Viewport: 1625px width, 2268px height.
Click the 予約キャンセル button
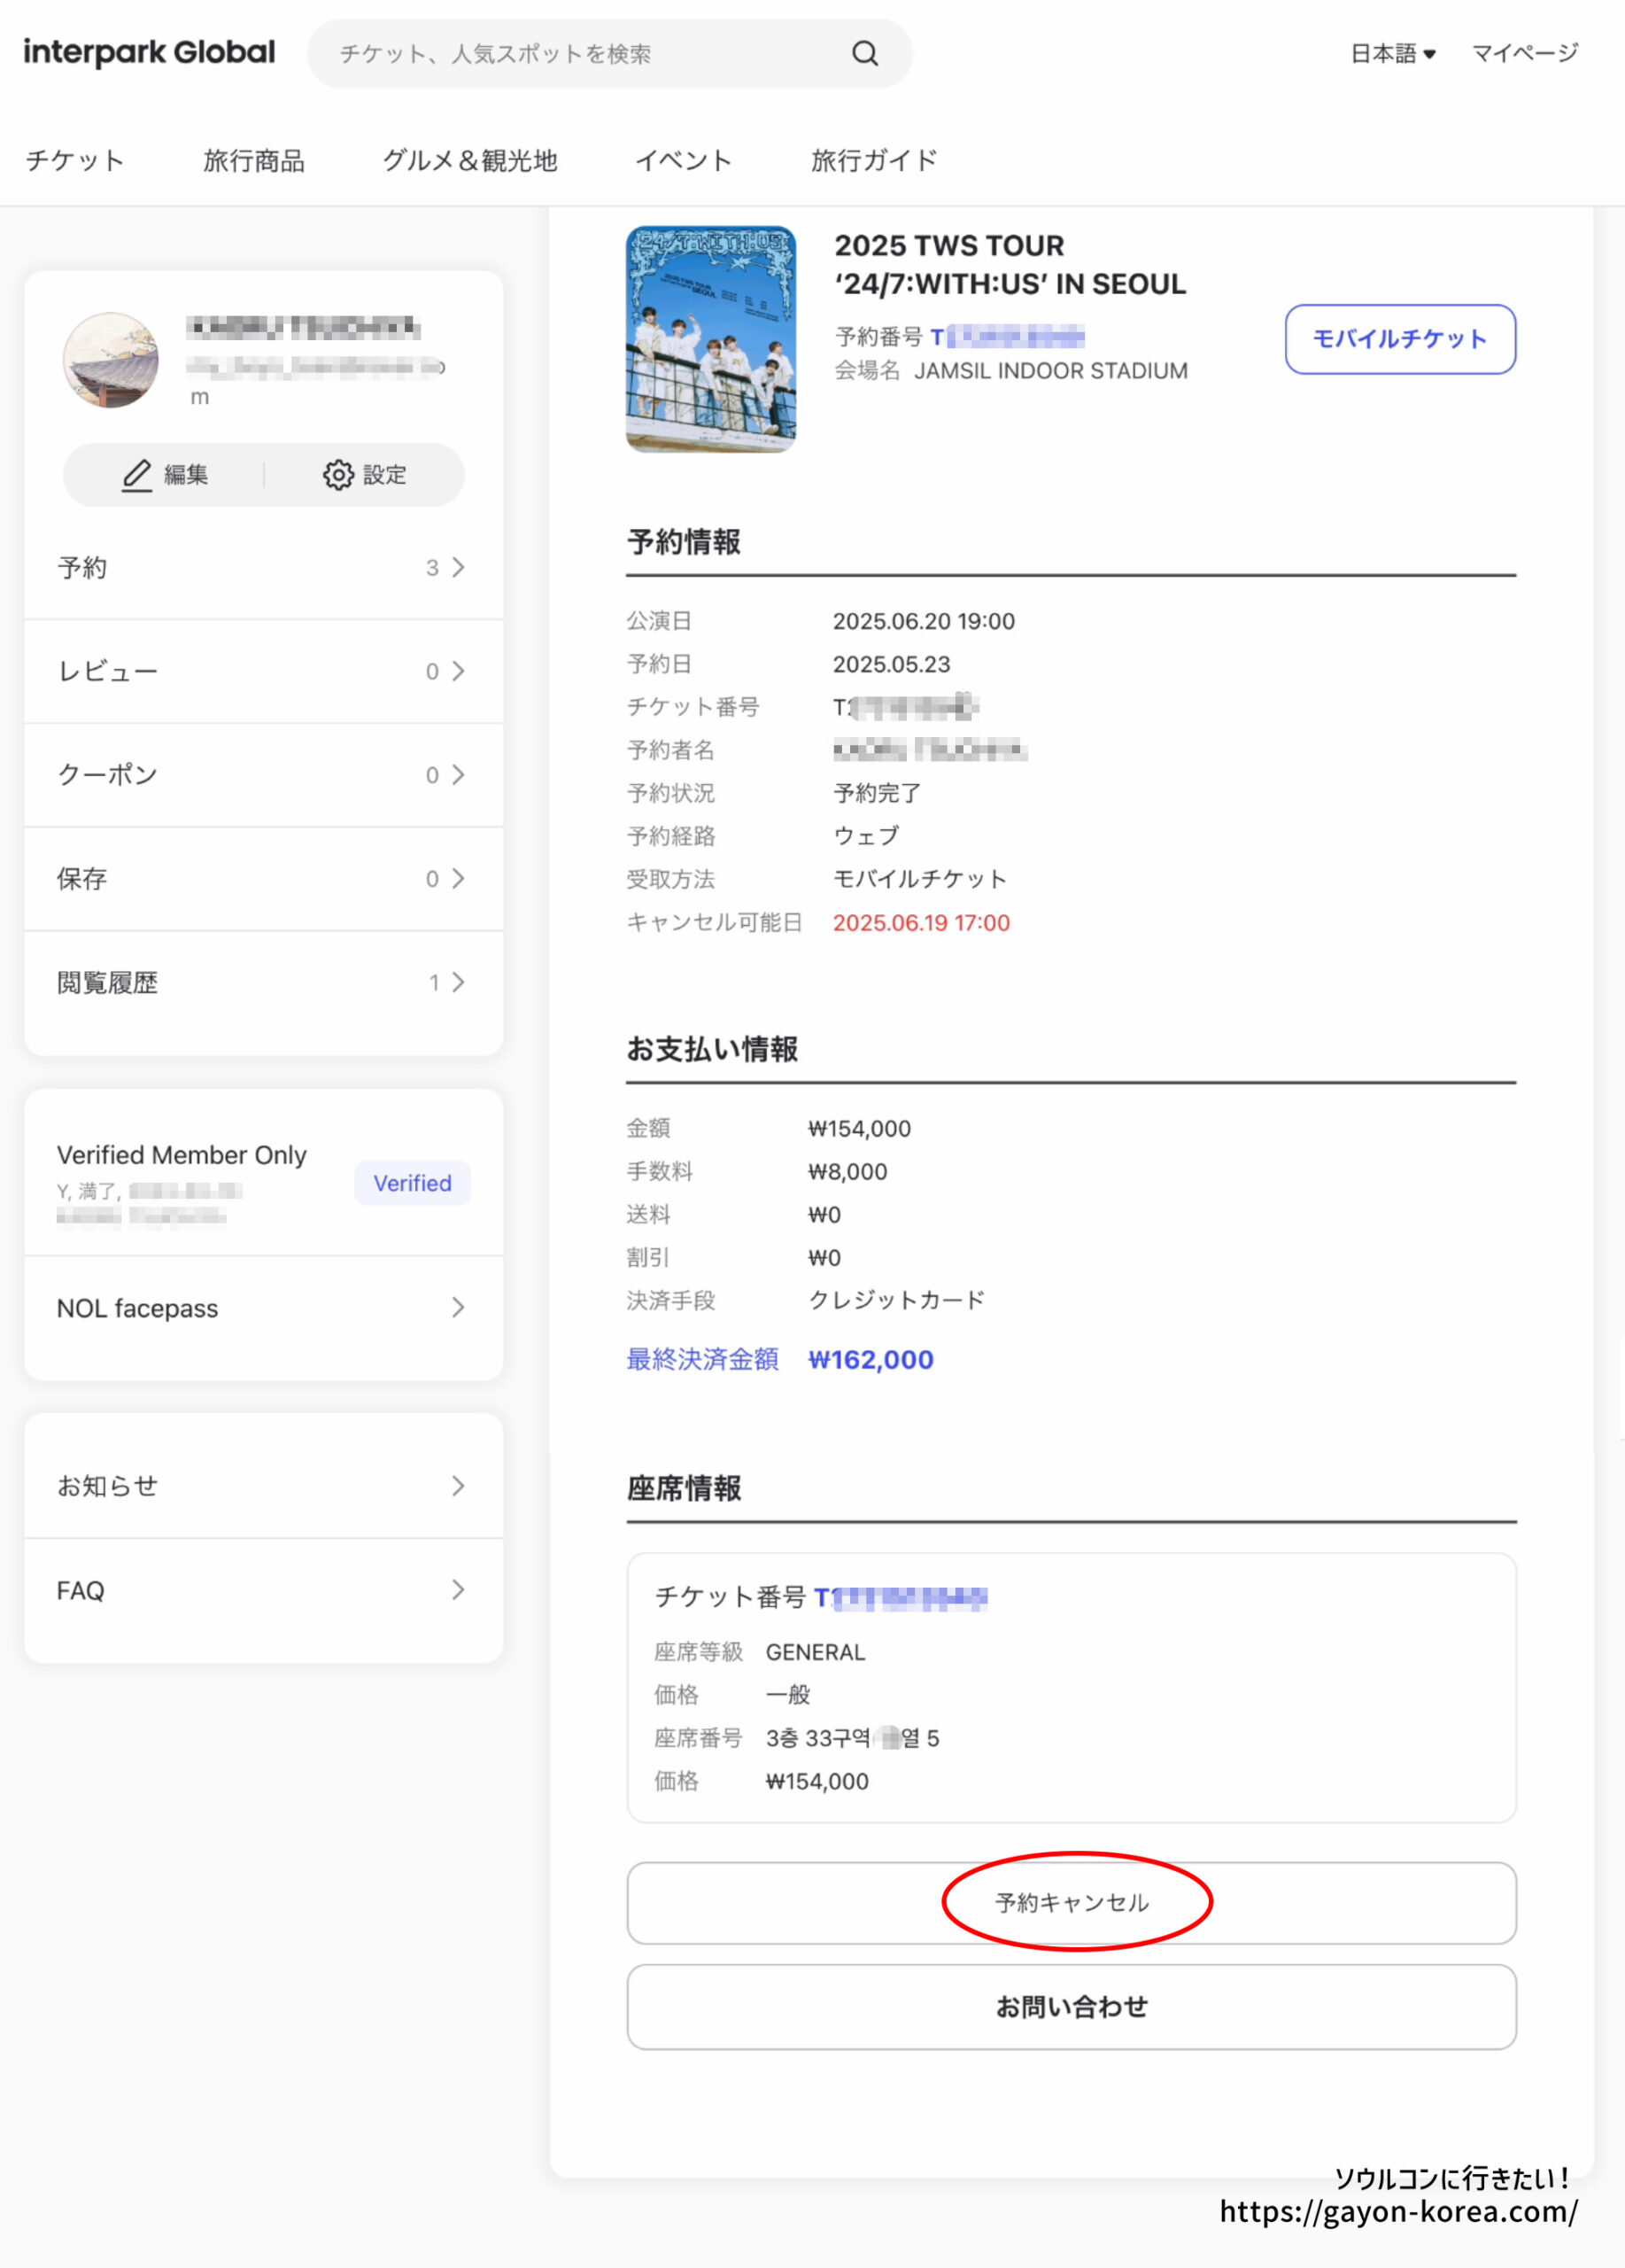click(1072, 1902)
